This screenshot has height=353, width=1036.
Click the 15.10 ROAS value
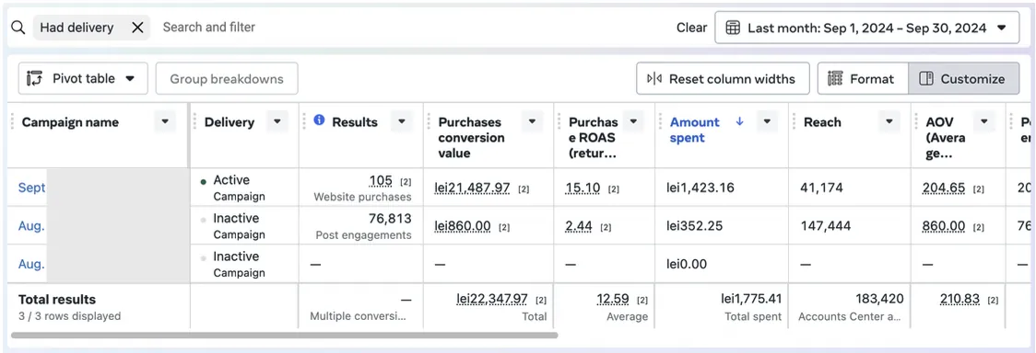[x=583, y=188]
